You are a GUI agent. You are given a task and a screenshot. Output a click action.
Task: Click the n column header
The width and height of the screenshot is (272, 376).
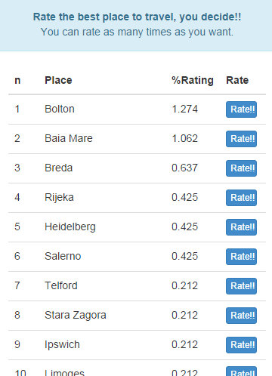[17, 81]
